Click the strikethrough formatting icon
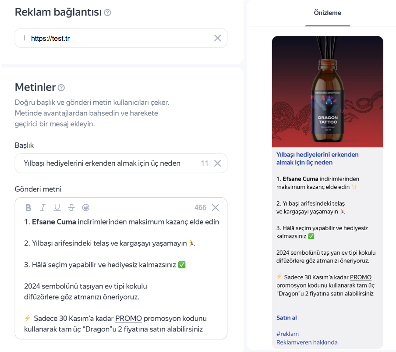Viewport: 396px width, 352px height. point(71,208)
